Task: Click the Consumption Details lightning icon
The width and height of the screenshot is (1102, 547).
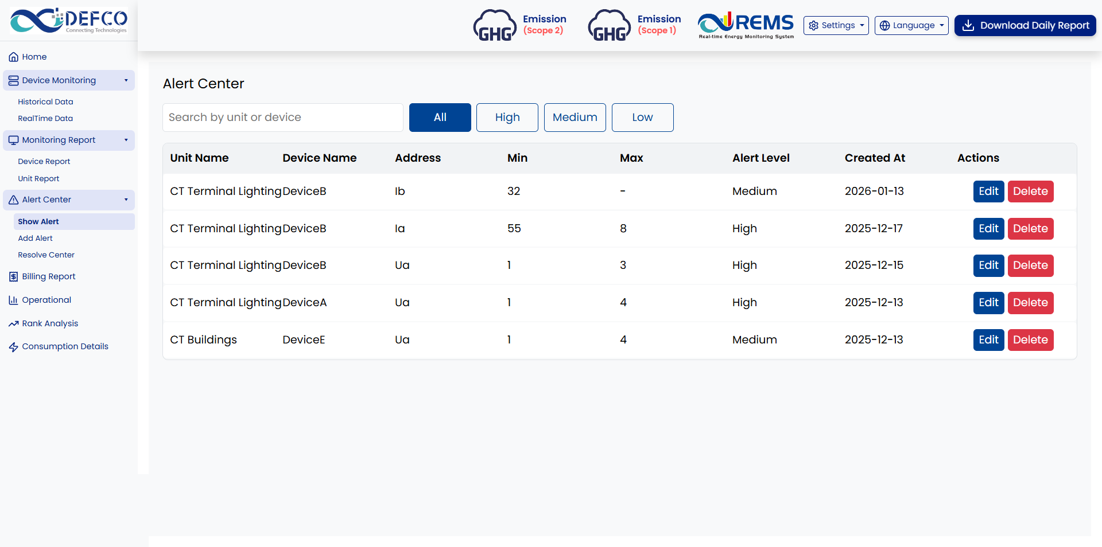Action: point(13,346)
